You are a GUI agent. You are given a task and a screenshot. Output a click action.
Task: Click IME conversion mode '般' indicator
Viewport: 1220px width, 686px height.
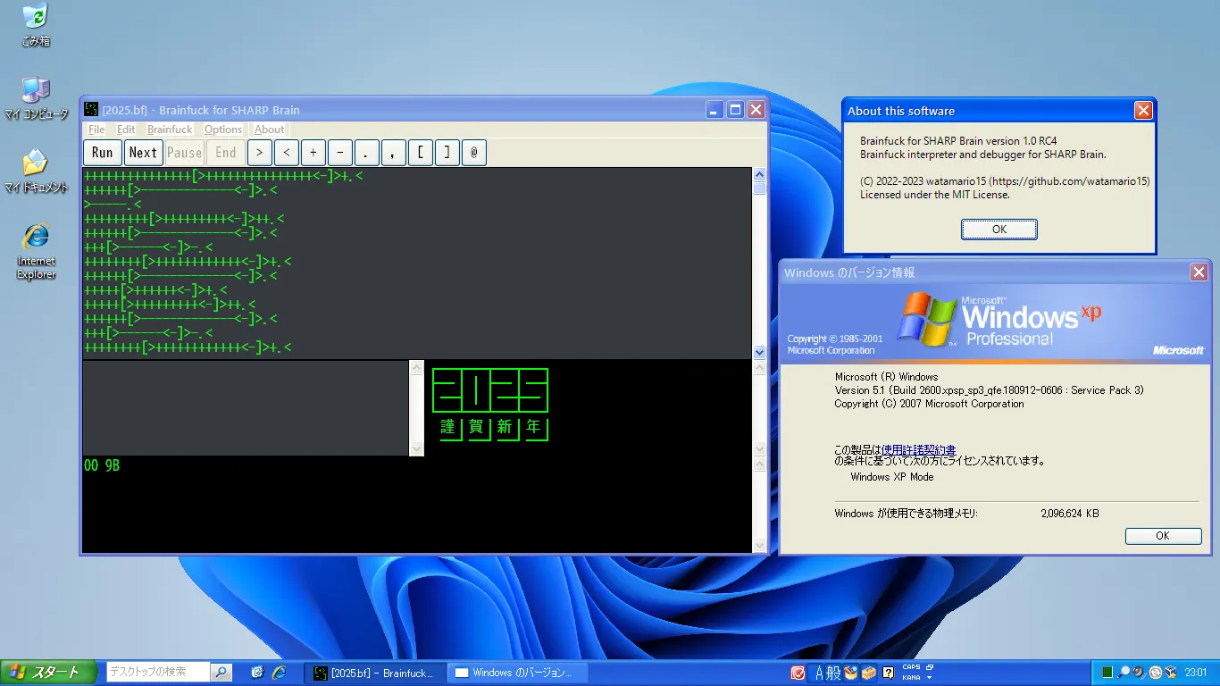834,673
